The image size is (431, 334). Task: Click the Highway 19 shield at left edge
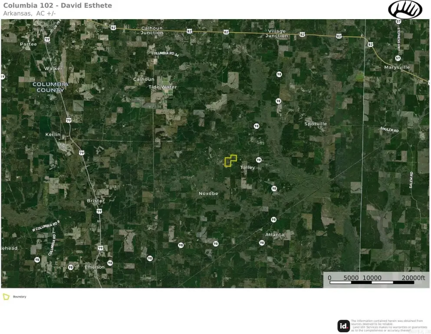(x=3, y=77)
